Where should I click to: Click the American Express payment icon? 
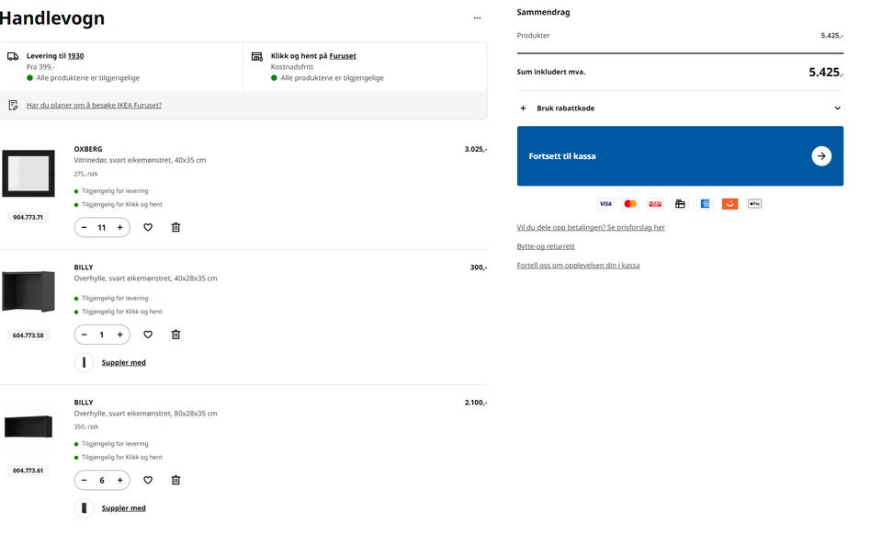(705, 204)
